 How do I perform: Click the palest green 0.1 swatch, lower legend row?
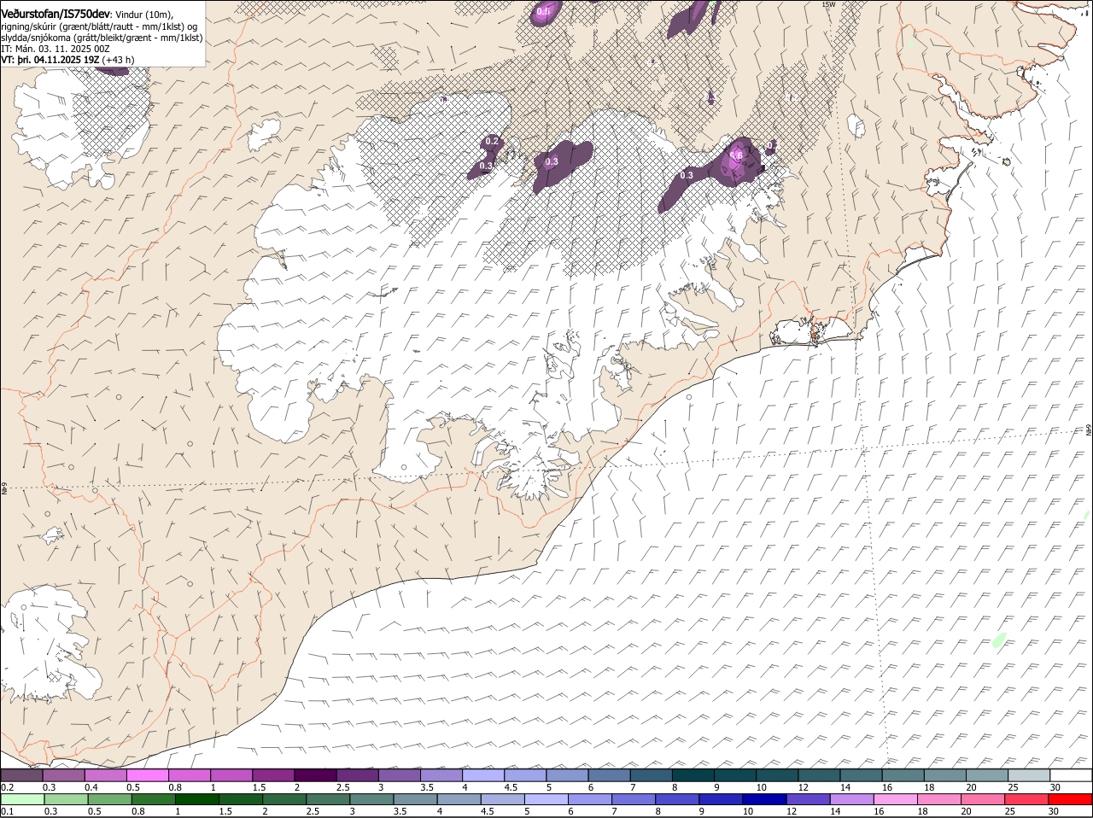[22, 799]
